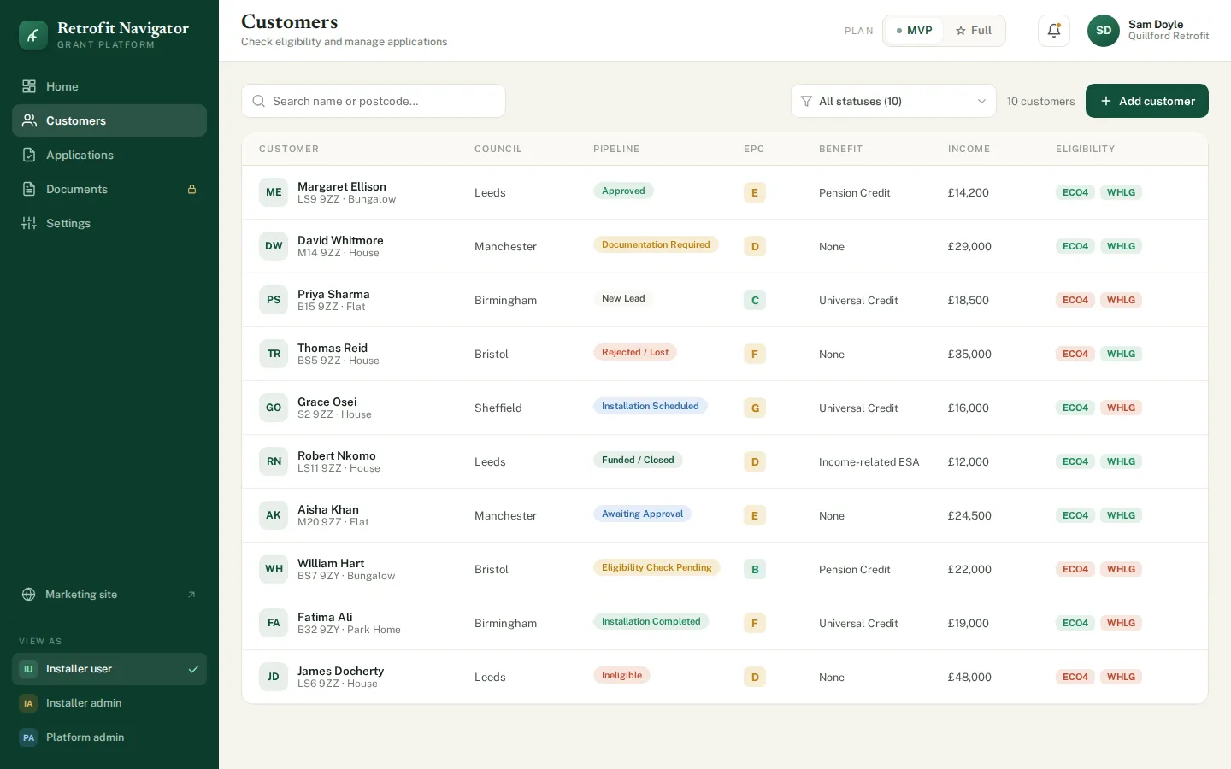Click the Installation Scheduled status pill
1231x769 pixels.
[x=651, y=406]
